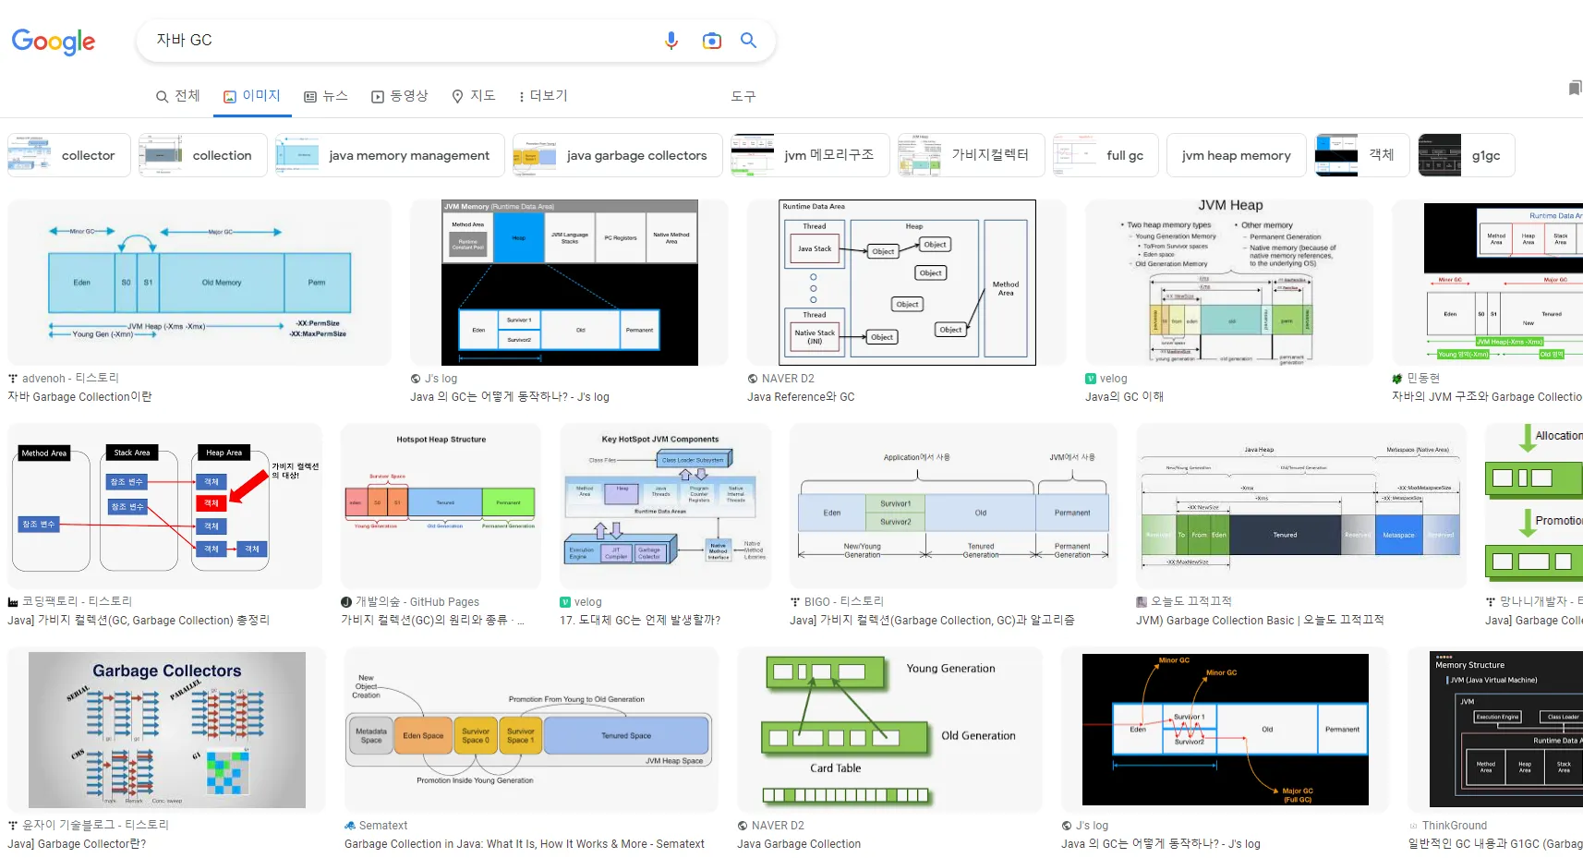Open the 뉴스 tab
This screenshot has width=1583, height=858.
326,96
